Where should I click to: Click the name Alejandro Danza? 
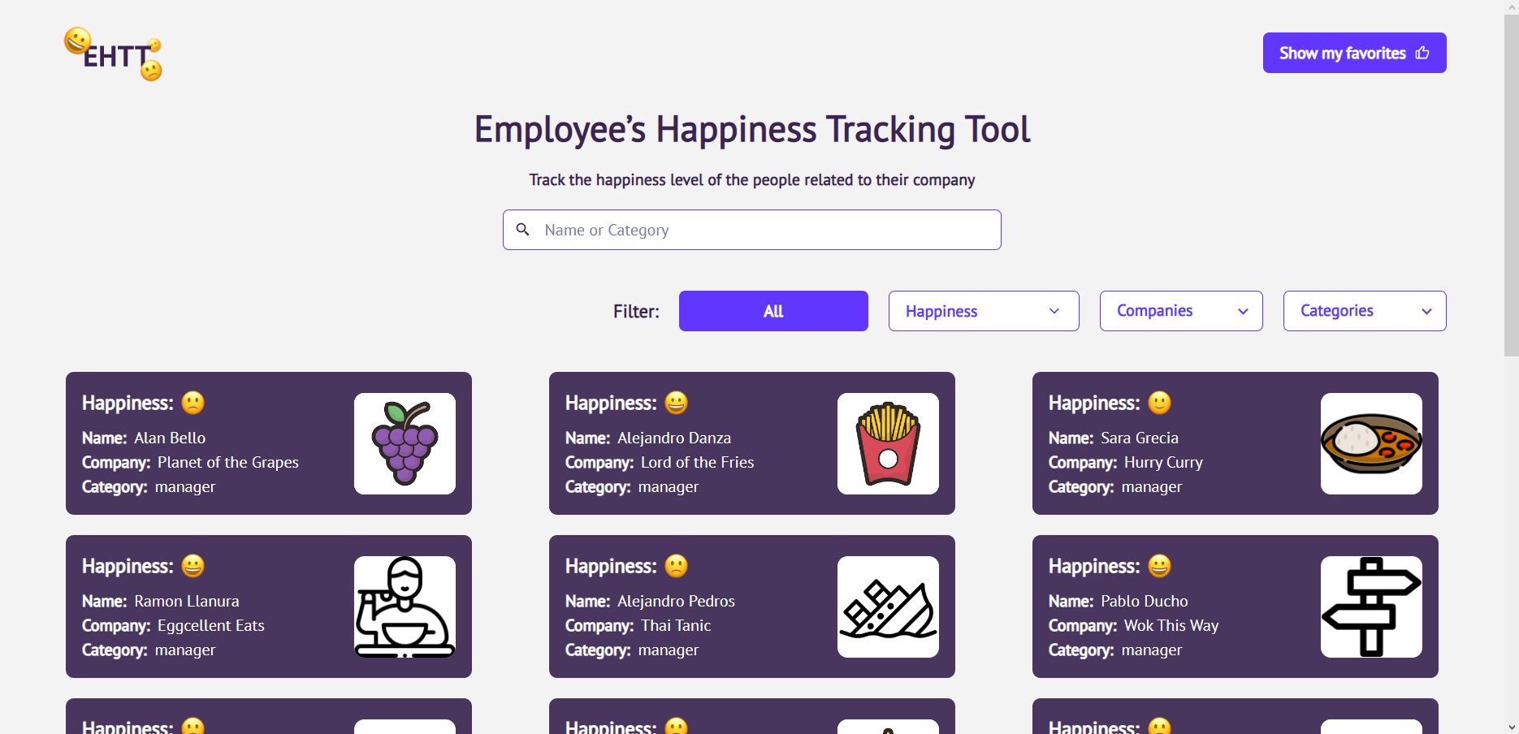(x=674, y=438)
